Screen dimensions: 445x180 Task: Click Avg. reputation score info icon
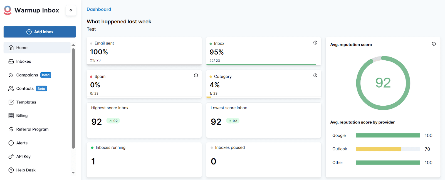point(434,44)
